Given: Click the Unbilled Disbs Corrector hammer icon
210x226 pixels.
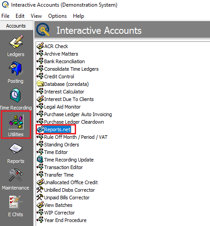Looking at the screenshot, I should click(40, 190).
